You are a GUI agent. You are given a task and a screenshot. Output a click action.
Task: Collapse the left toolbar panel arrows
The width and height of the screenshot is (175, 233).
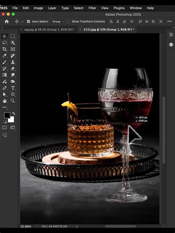[x=2, y=27]
